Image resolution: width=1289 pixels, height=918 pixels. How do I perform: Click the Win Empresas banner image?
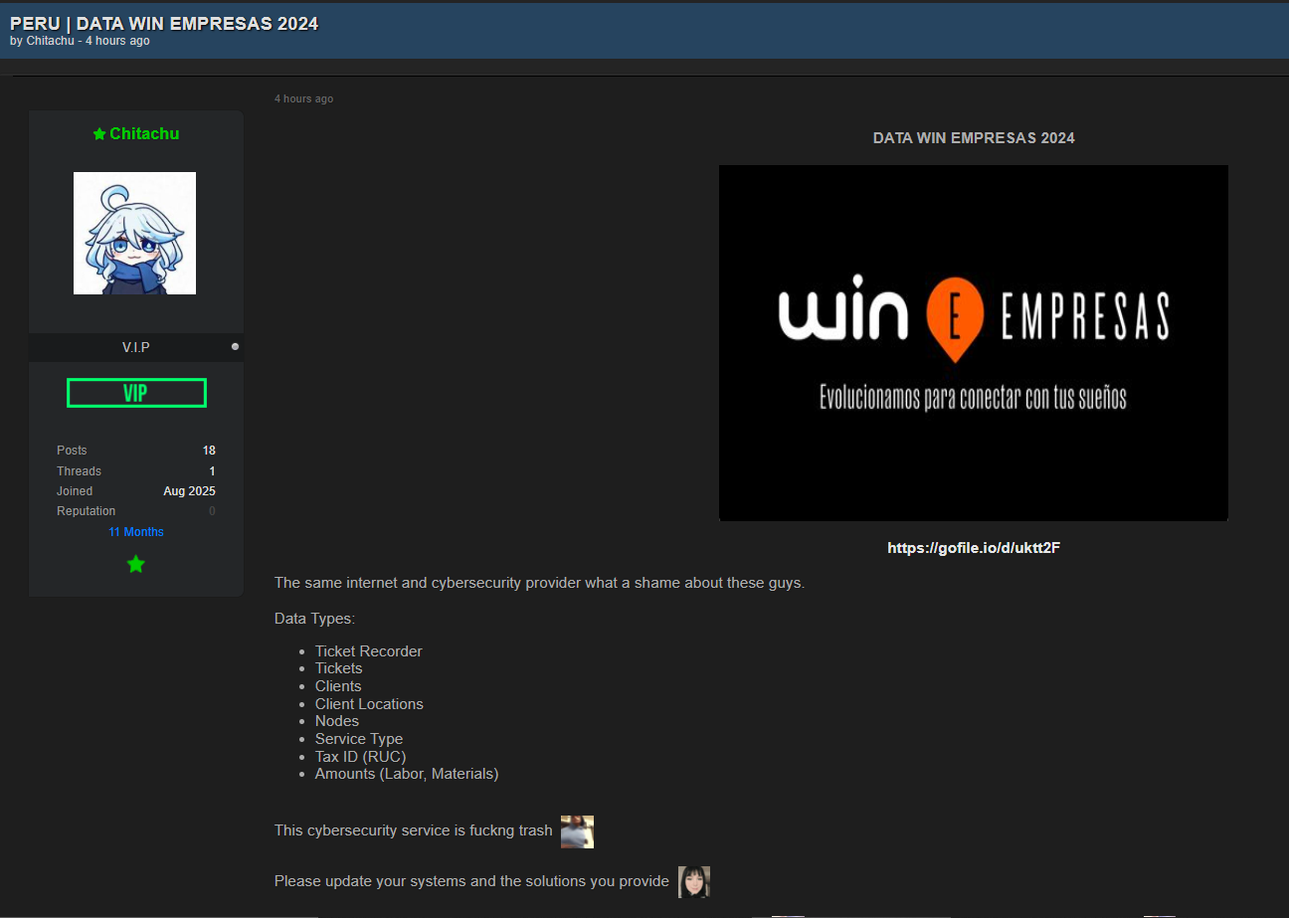[x=974, y=343]
